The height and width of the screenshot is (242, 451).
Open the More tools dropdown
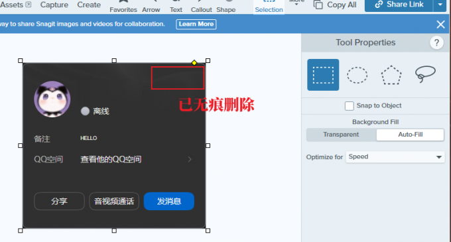tap(297, 3)
